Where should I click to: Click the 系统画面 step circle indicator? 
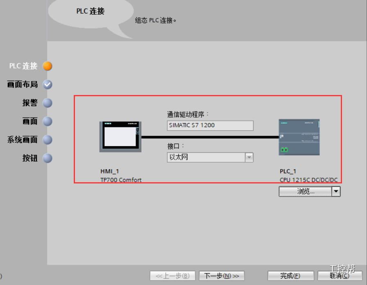point(48,140)
